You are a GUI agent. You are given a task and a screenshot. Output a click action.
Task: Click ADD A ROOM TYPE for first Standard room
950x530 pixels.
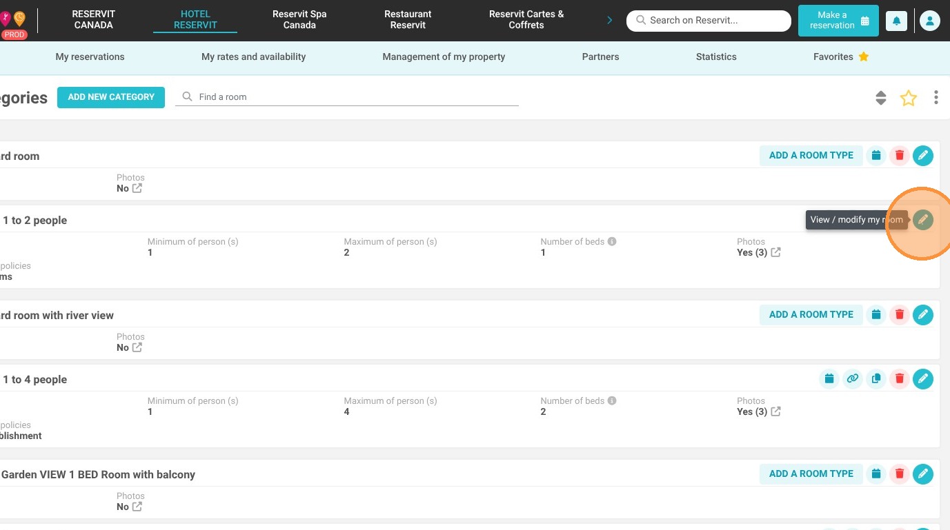tap(811, 156)
